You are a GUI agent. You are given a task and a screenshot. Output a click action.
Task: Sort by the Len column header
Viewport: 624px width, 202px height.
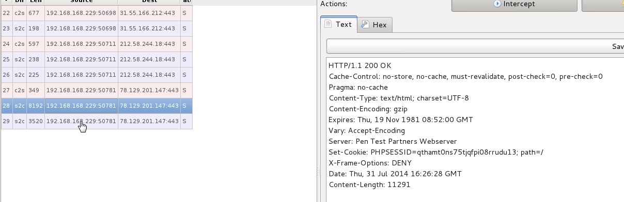[35, 2]
